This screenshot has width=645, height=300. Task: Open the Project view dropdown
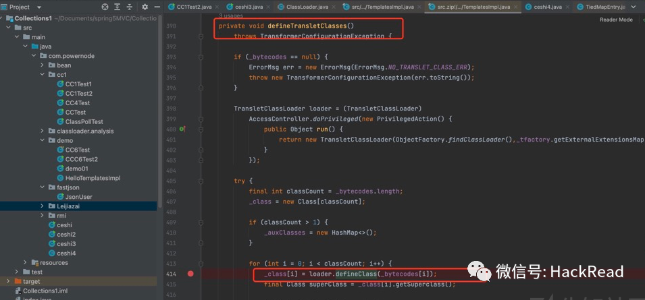(39, 7)
